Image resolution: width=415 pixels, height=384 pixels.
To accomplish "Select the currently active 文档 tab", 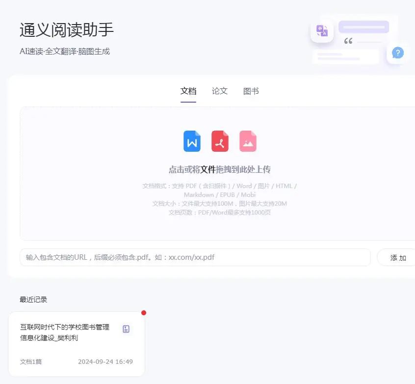I will pos(188,91).
